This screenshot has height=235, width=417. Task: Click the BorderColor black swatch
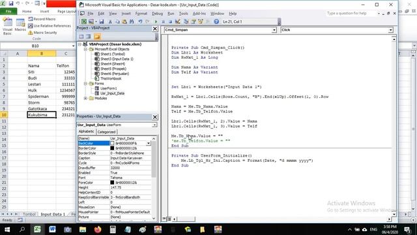click(112, 148)
